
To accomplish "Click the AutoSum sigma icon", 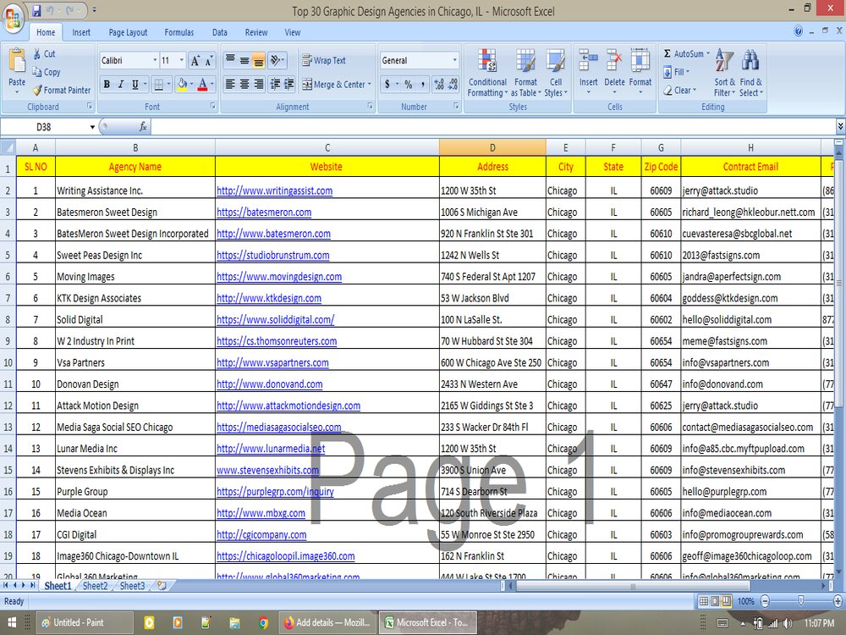I will (667, 53).
